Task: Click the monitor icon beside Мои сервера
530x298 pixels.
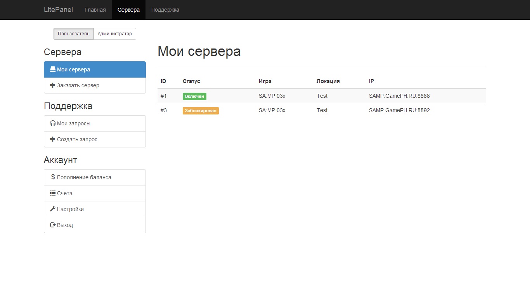Action: (53, 69)
